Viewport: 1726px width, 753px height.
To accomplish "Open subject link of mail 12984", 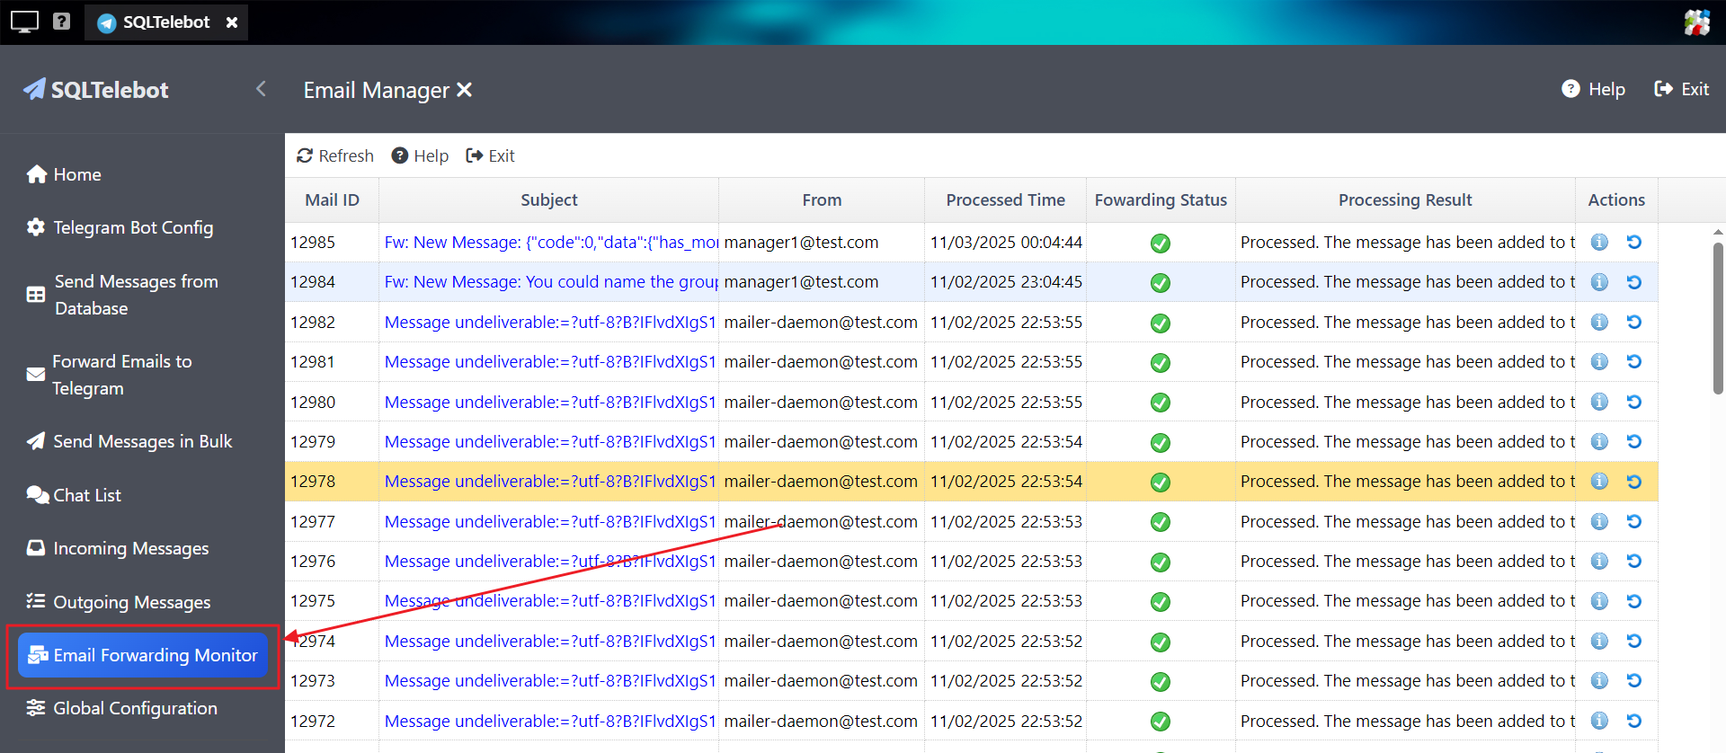I will (x=550, y=282).
